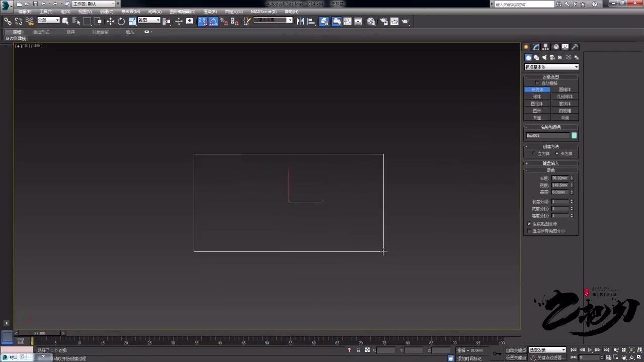
Task: Open the Curve Editor icon
Action: [347, 21]
